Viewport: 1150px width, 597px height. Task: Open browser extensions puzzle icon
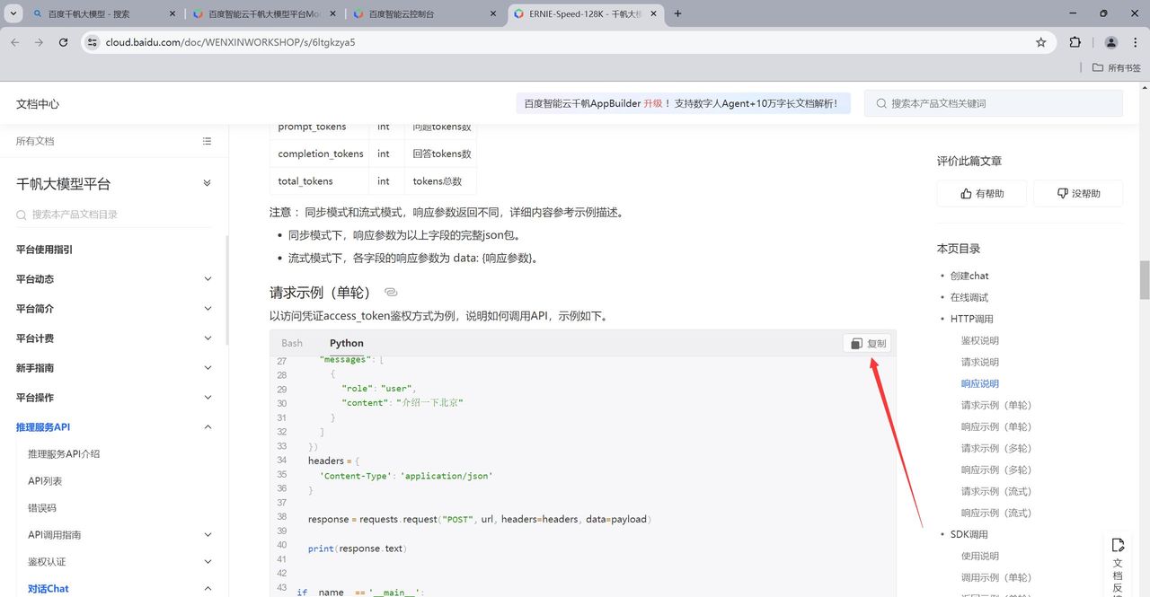[x=1075, y=42]
